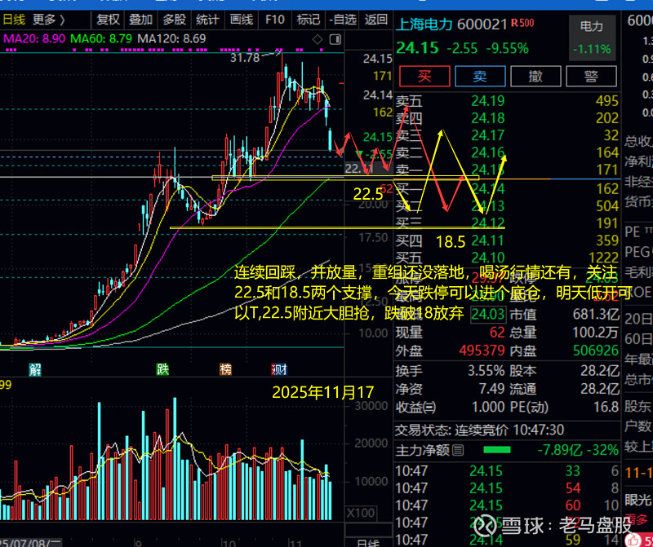
Task: Click the X100 volume unit box
Action: pyautogui.click(x=361, y=513)
